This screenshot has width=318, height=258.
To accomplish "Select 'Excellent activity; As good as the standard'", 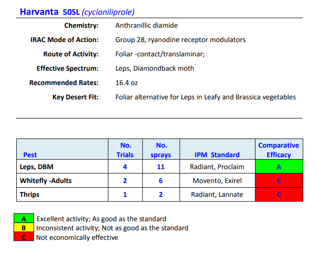I will click(x=101, y=219).
